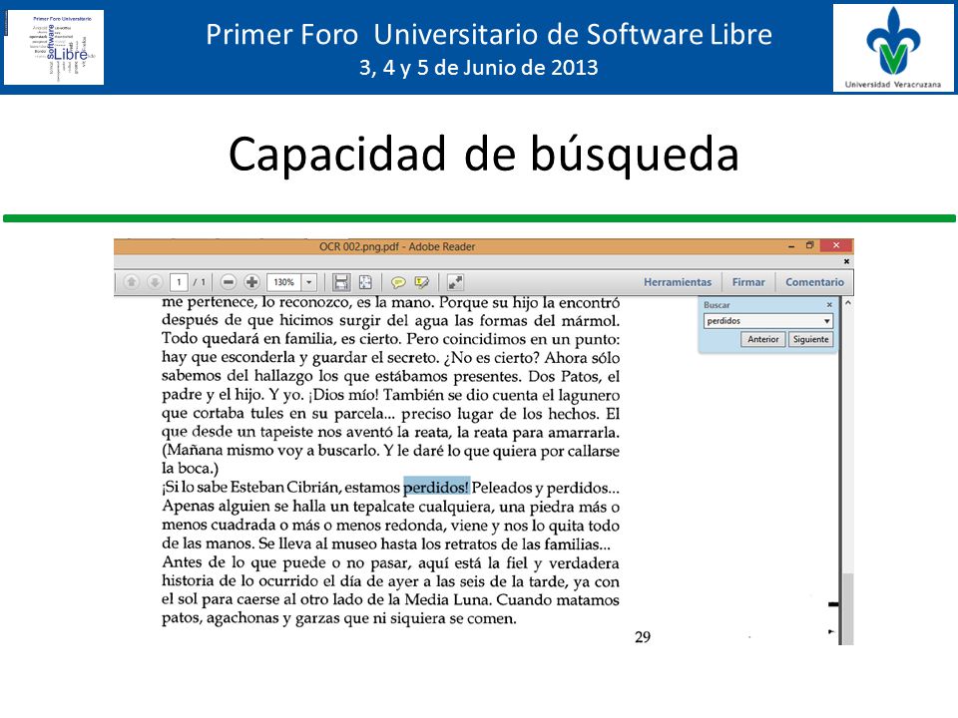Image resolution: width=958 pixels, height=718 pixels.
Task: Click the vertical scrollbar thumb
Action: coord(848,608)
